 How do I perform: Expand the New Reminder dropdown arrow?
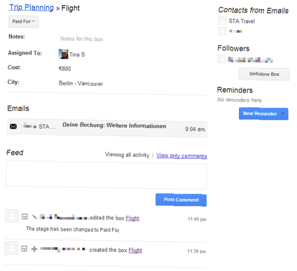[283, 114]
